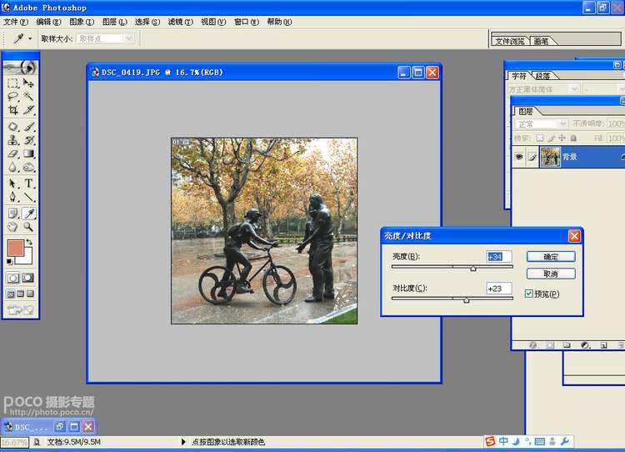Select the Move tool
The image size is (625, 452).
pos(28,83)
